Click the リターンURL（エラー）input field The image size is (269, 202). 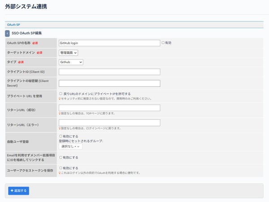pos(109,123)
